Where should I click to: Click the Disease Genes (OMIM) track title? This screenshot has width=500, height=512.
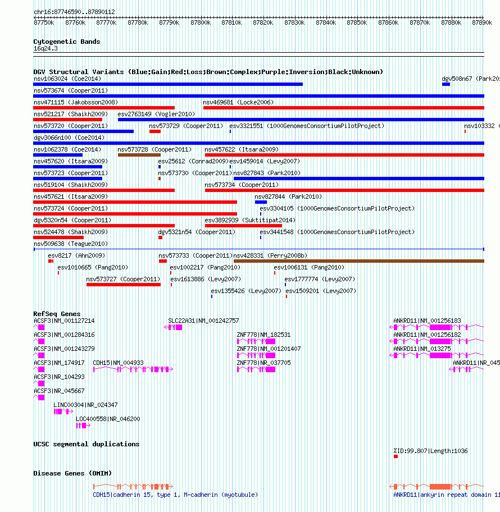[72, 473]
